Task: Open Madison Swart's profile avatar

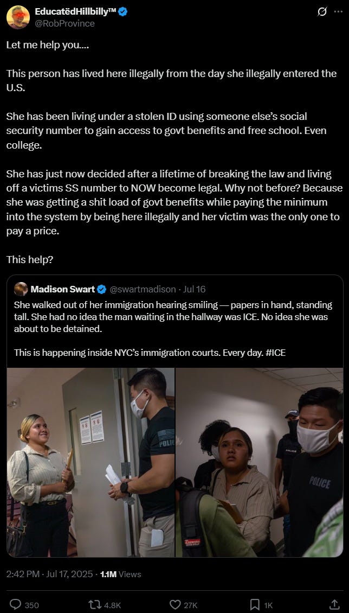Action: [21, 289]
